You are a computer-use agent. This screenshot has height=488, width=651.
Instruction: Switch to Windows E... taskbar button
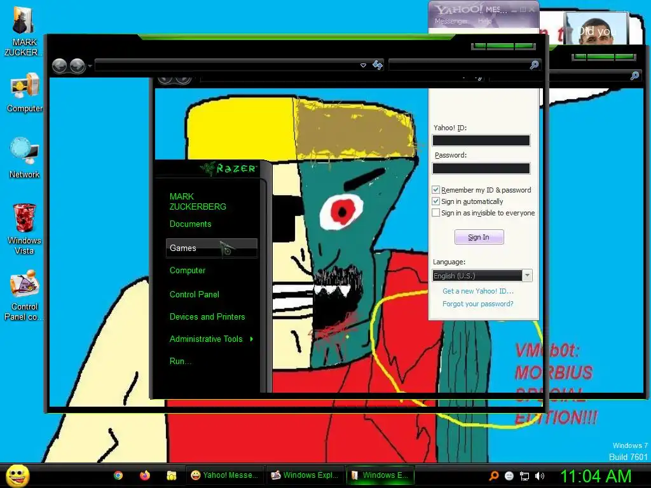click(380, 475)
